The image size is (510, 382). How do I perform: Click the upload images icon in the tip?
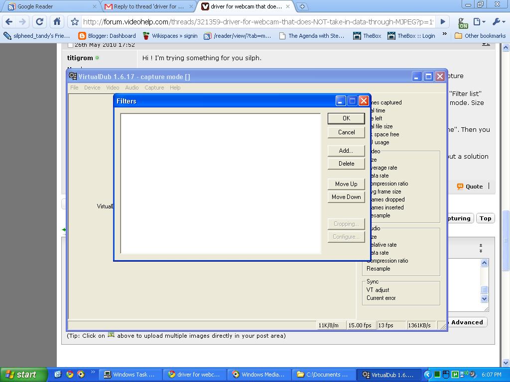coord(111,335)
